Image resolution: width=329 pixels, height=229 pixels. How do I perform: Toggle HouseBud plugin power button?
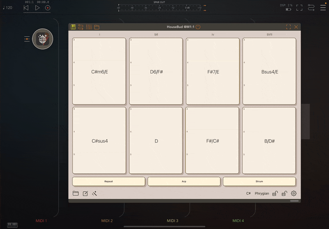(x=198, y=27)
